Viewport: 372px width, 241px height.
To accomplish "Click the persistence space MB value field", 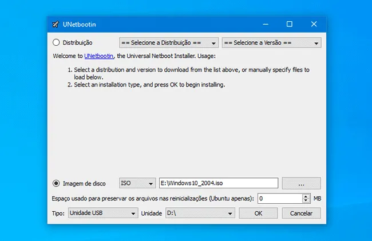I will [x=279, y=199].
